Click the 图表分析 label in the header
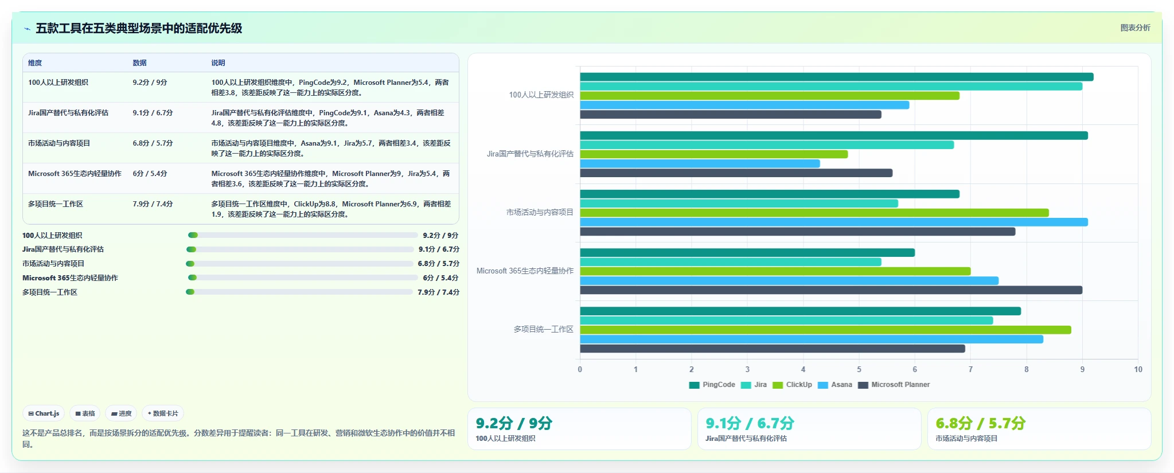1174x473 pixels. pos(1135,28)
